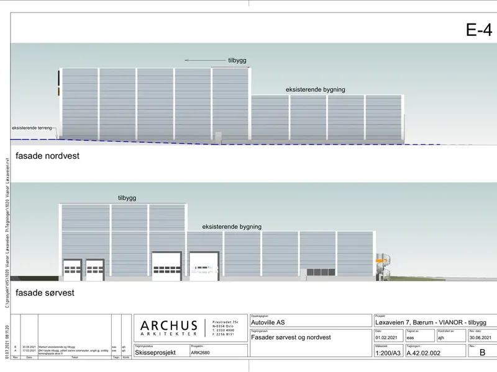Select drawing number 'A.42.02.002'

[x=424, y=353]
